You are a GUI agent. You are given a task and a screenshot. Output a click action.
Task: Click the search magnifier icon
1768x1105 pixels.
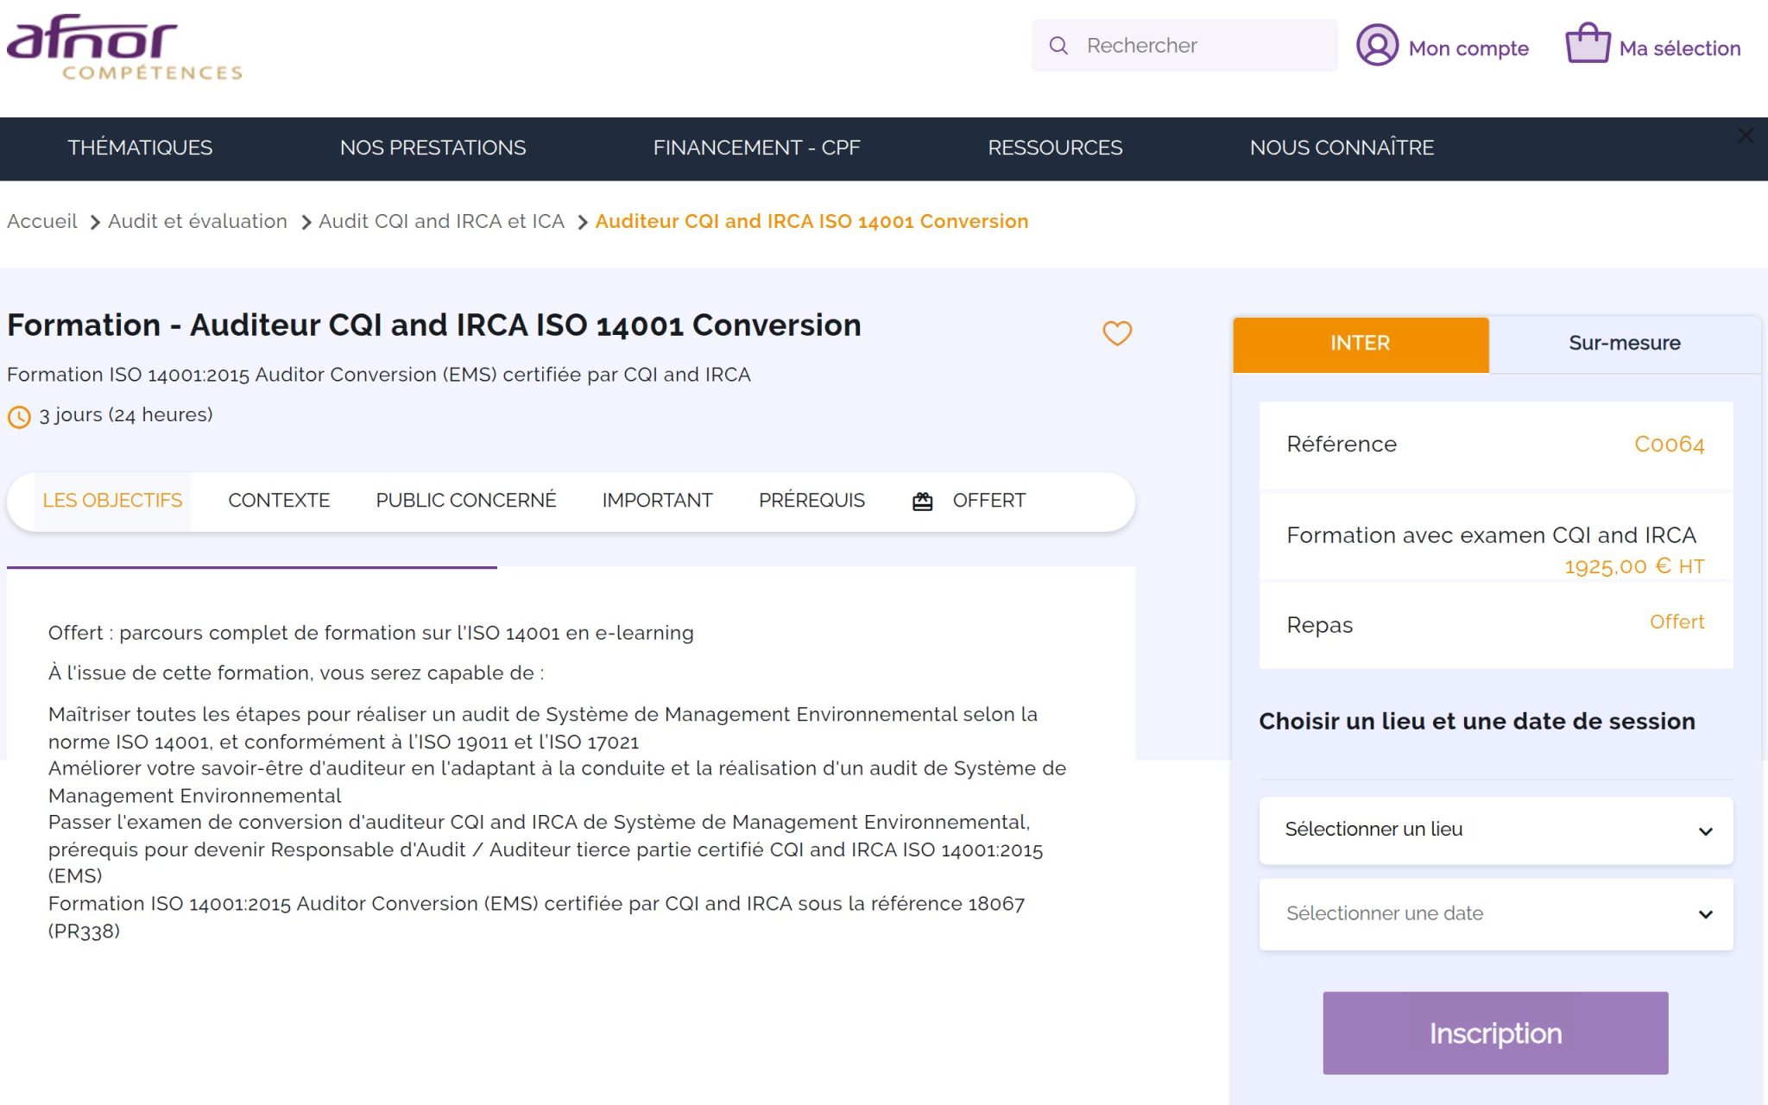[1058, 46]
